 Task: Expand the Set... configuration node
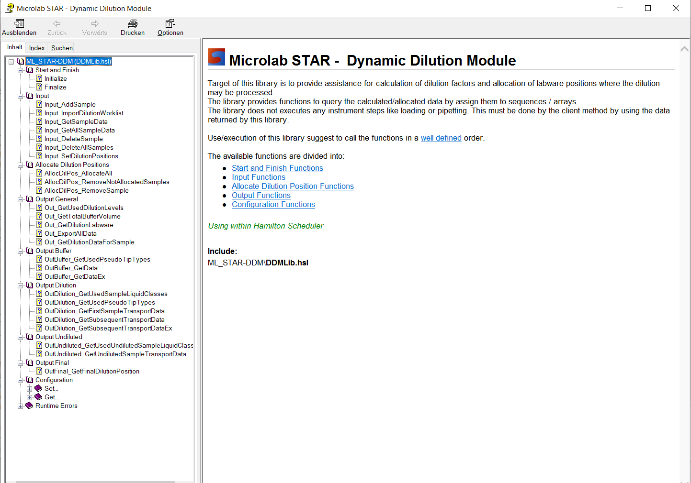coord(29,389)
